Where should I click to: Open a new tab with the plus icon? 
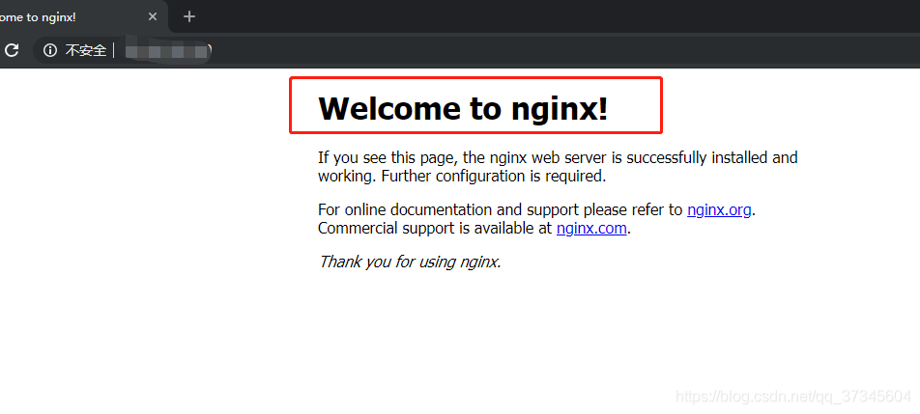188,17
